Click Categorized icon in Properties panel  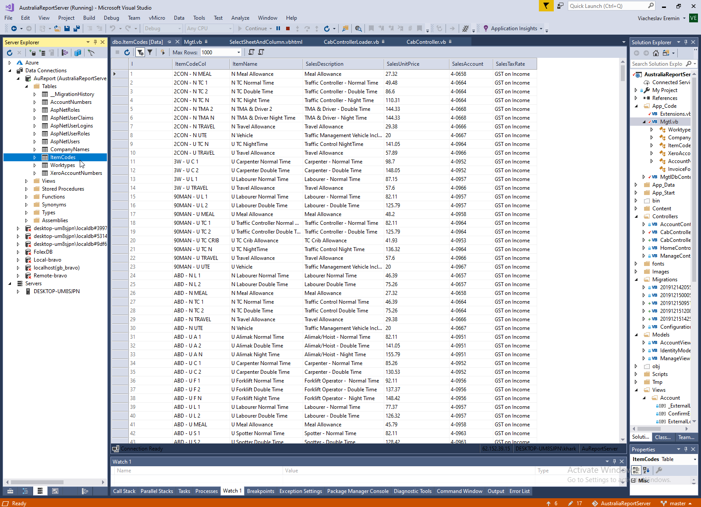click(x=636, y=470)
